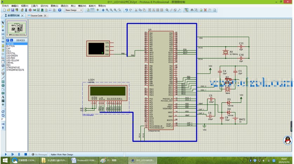
Task: Open the help question-mark icon
Action: pos(60,10)
